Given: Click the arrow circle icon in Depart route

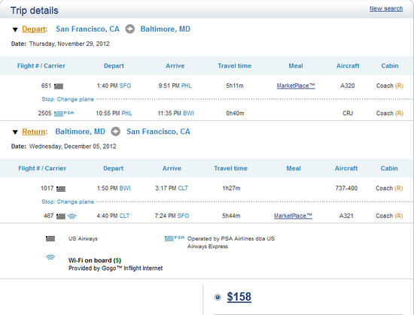Looking at the screenshot, I should pos(129,29).
